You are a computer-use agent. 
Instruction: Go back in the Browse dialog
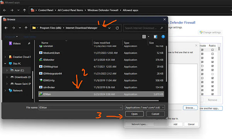6,28
